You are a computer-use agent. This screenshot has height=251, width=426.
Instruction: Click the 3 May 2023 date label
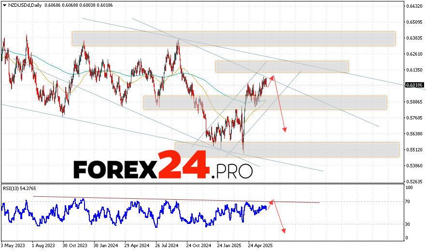click(14, 245)
